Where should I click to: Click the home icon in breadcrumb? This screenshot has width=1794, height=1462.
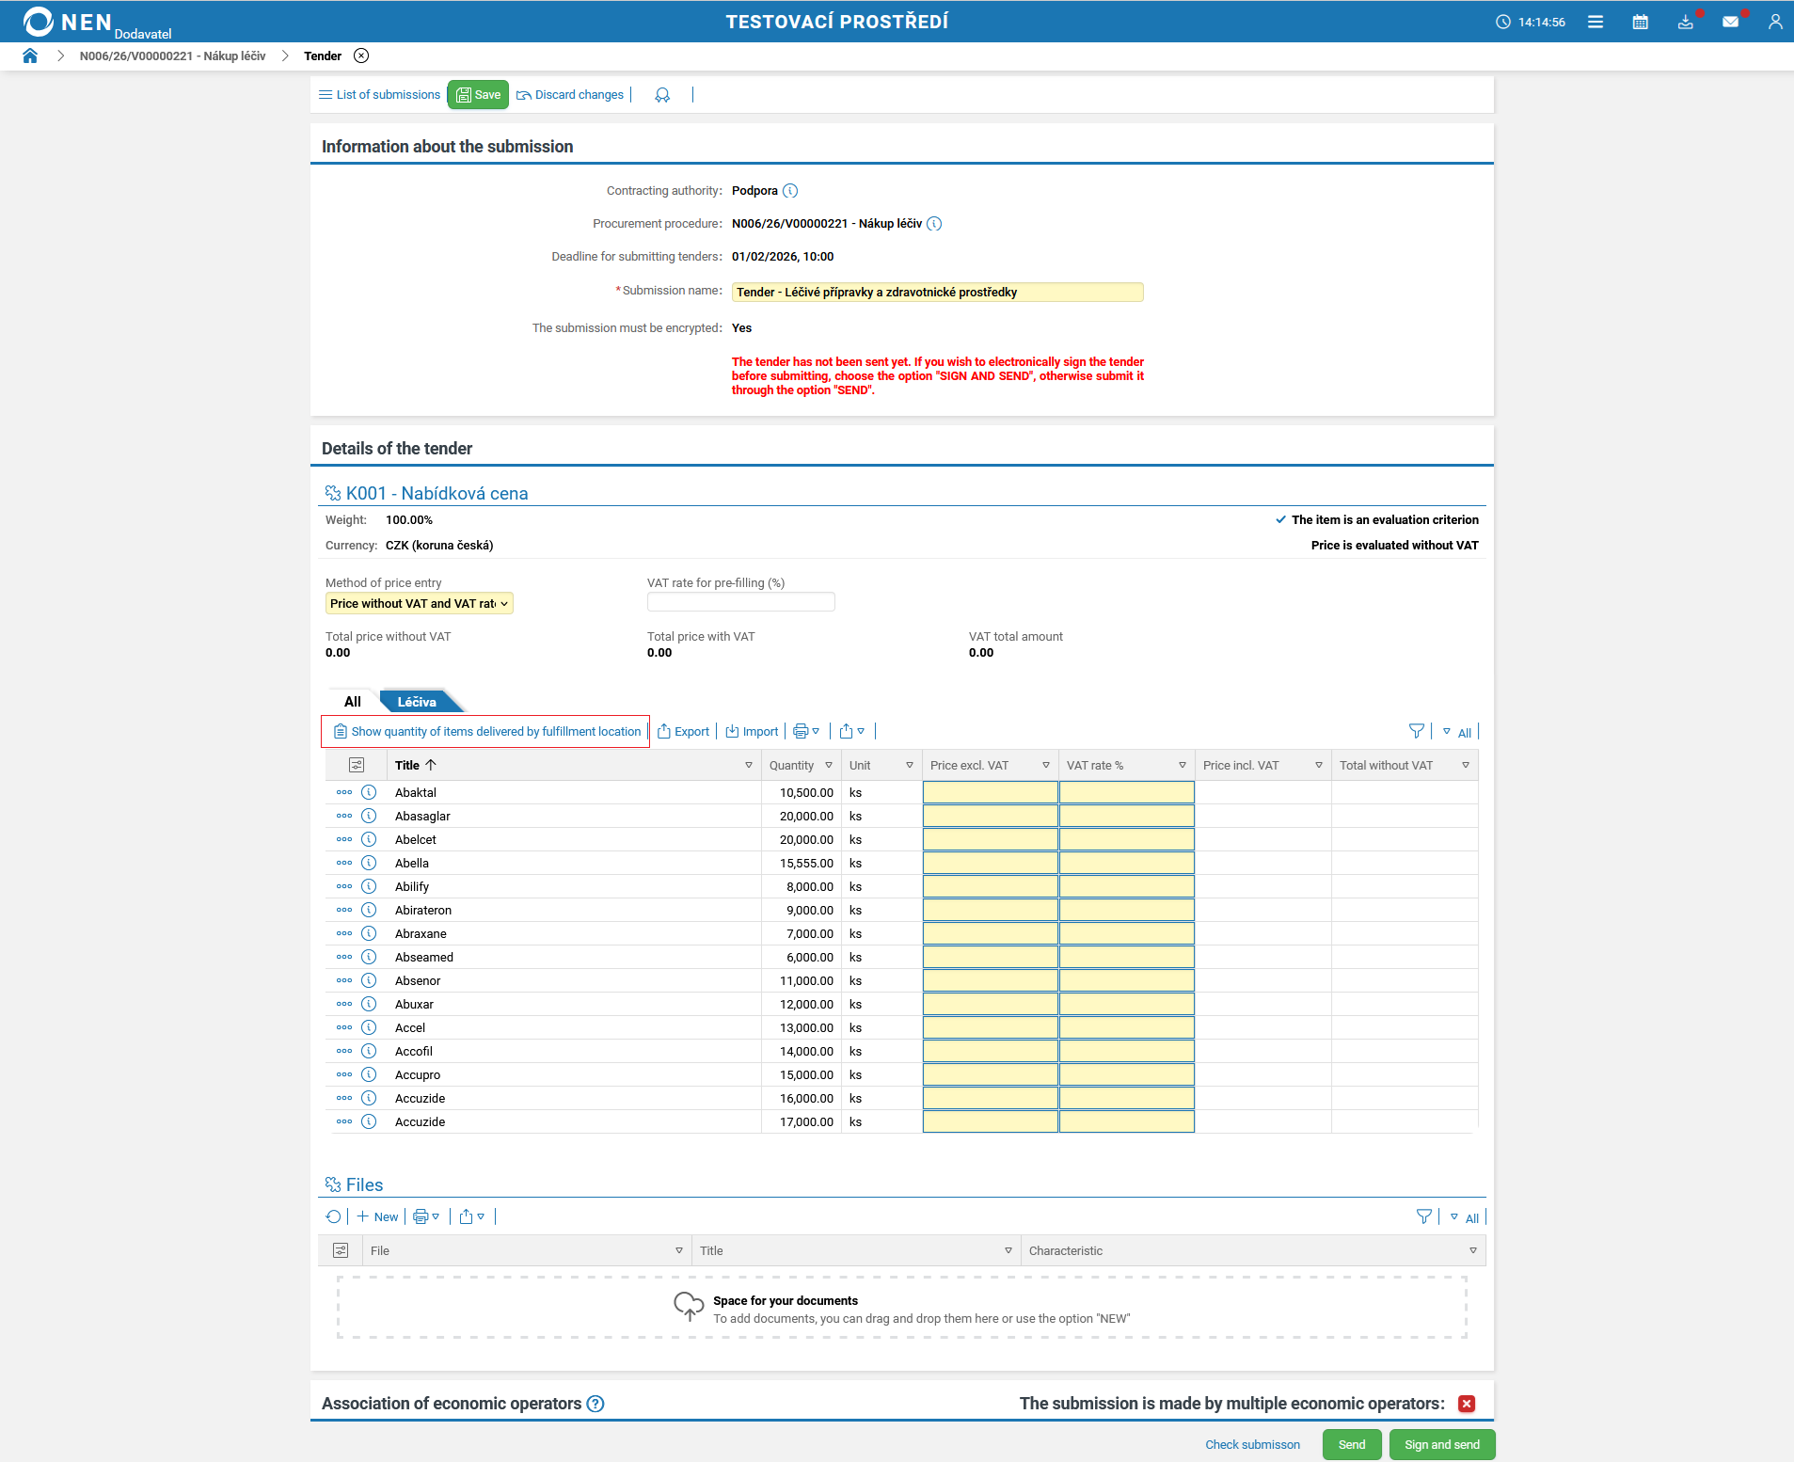pyautogui.click(x=30, y=56)
